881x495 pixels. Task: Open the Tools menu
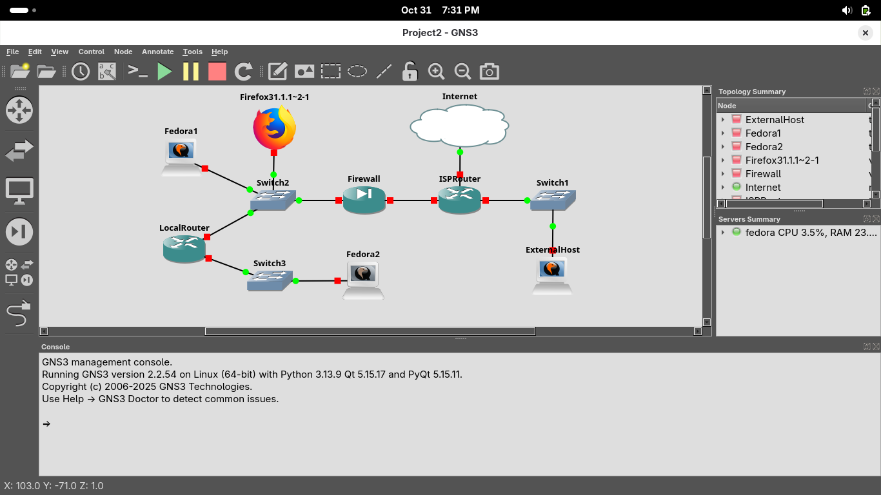coord(192,52)
